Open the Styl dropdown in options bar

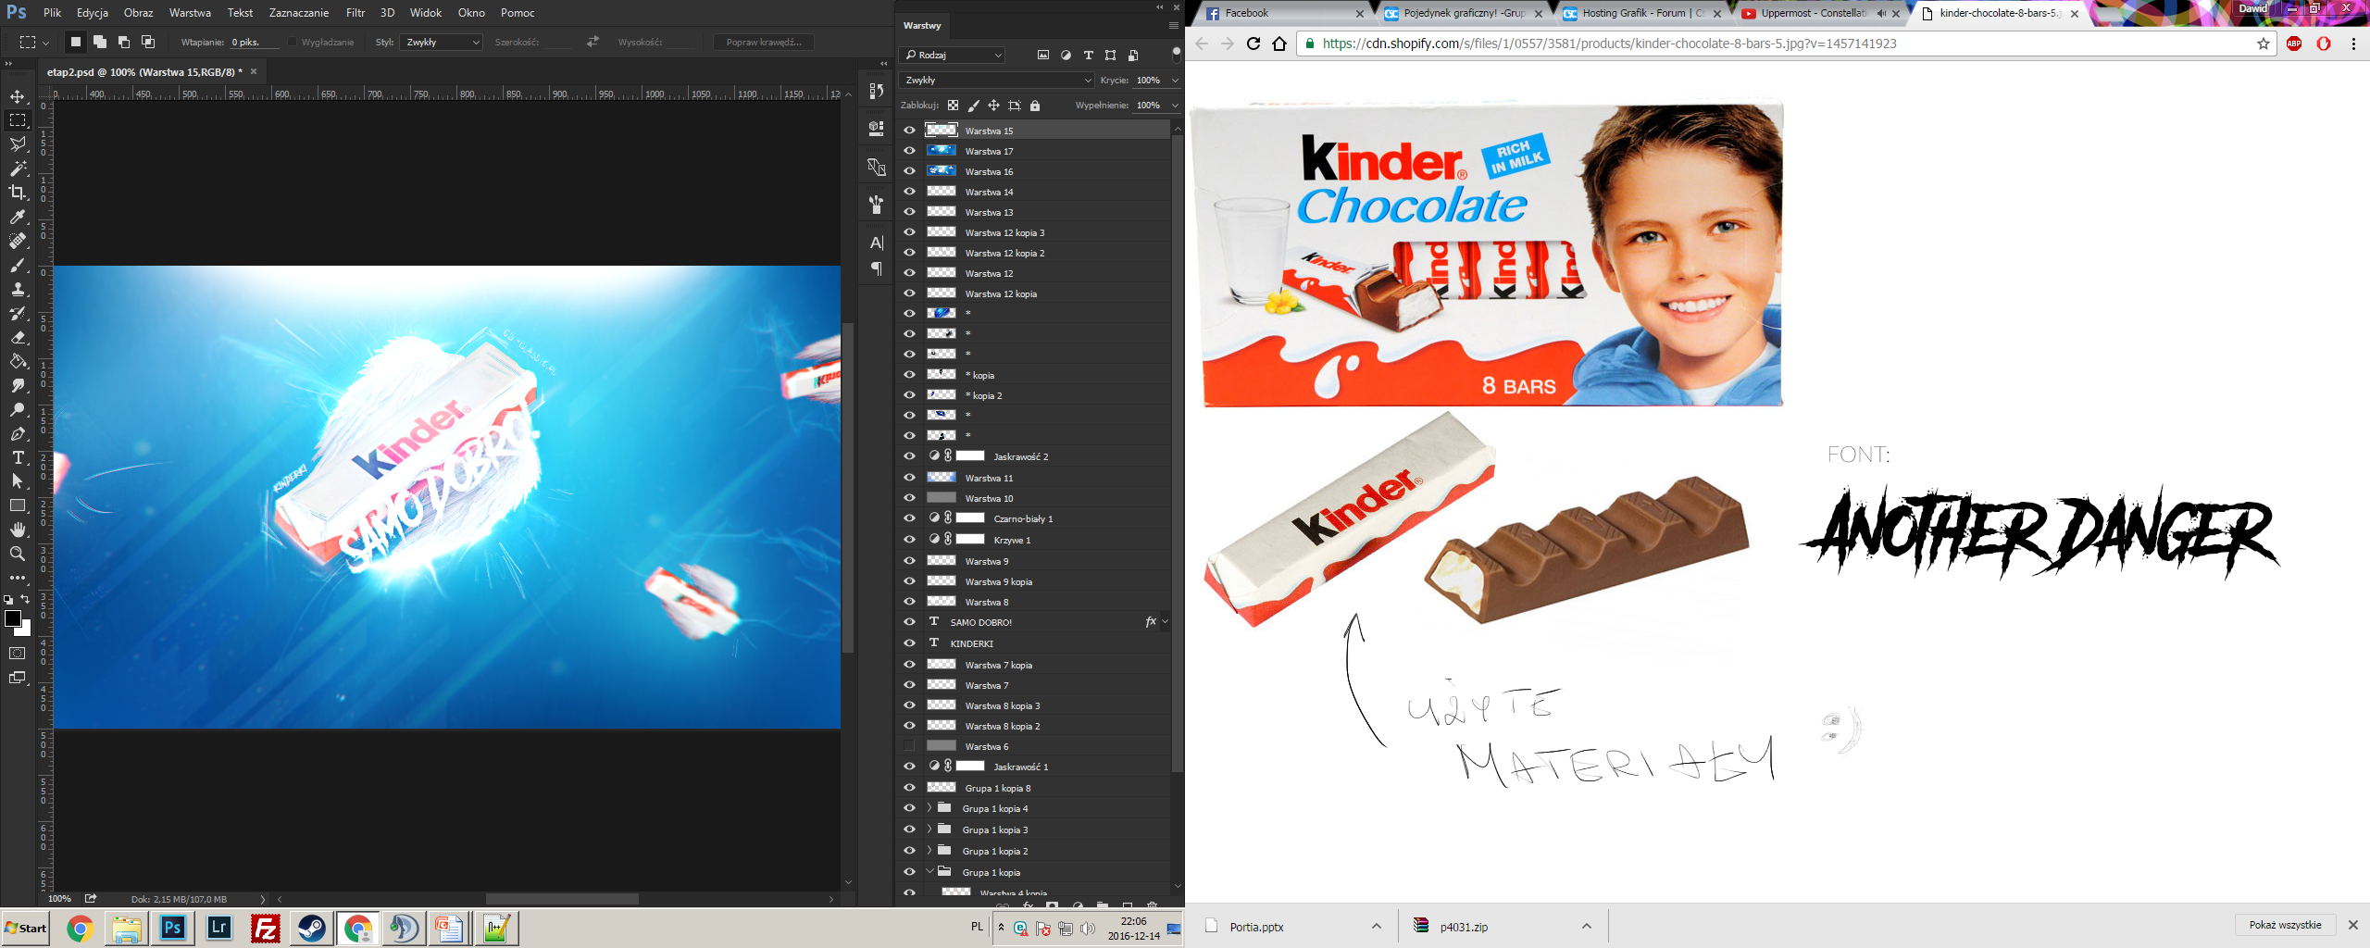click(x=443, y=43)
